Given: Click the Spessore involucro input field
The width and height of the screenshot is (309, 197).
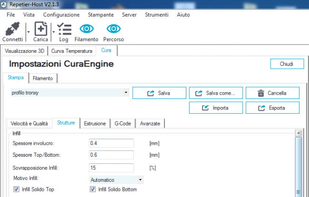Looking at the screenshot, I should click(x=118, y=143).
